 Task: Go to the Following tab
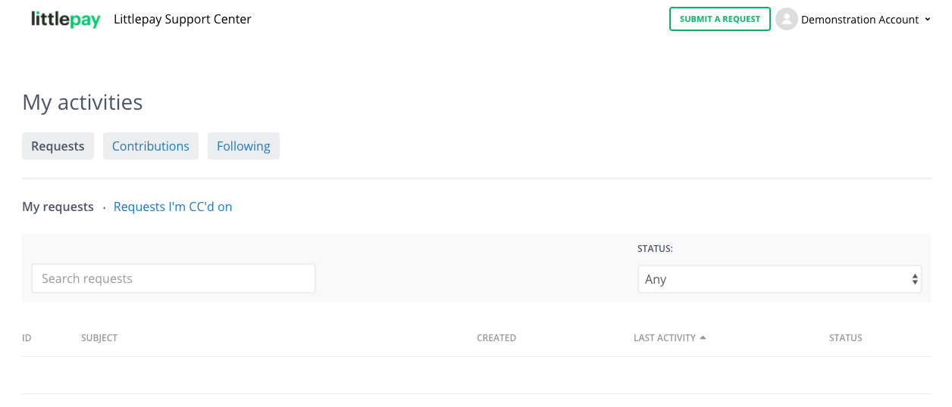click(x=243, y=146)
